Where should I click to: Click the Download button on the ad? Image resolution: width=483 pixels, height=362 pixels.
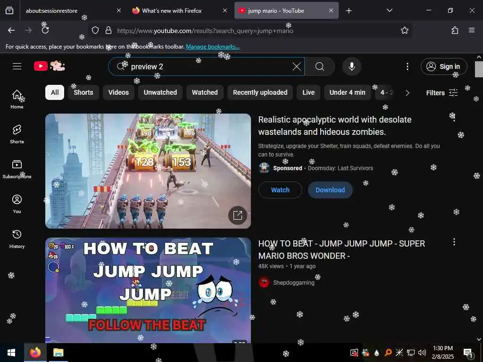coord(330,190)
